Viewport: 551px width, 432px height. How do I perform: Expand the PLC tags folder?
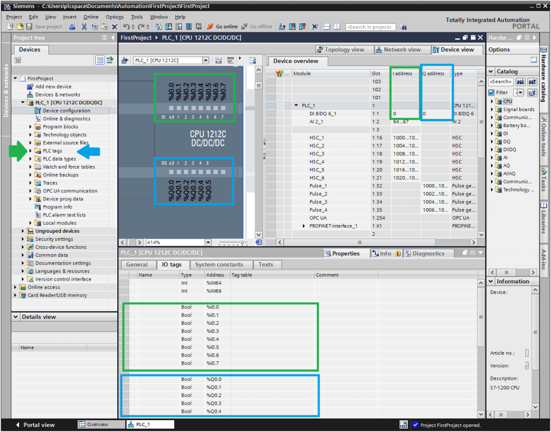click(31, 151)
